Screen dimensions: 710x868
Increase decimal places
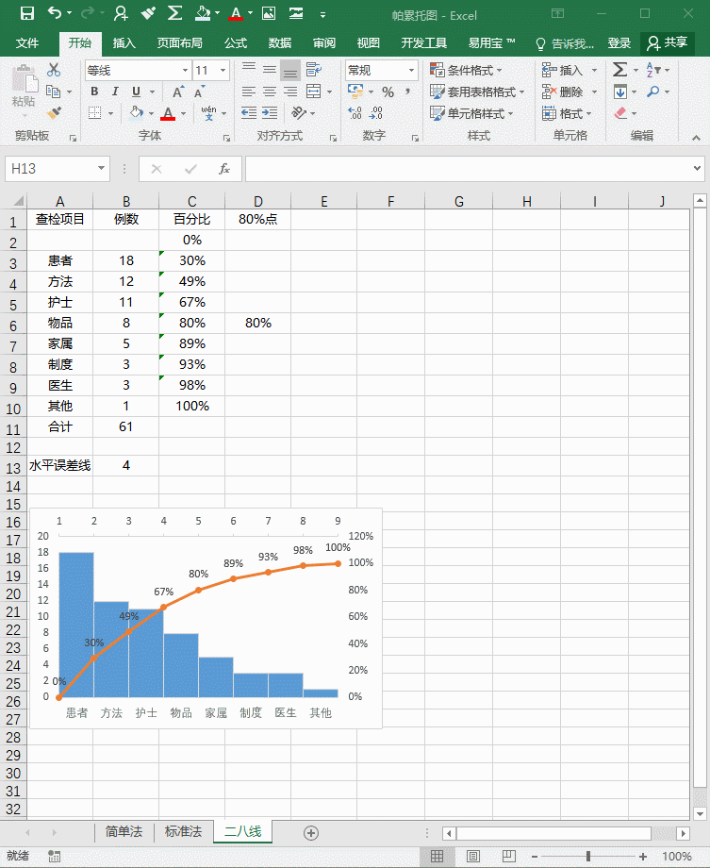(x=355, y=113)
